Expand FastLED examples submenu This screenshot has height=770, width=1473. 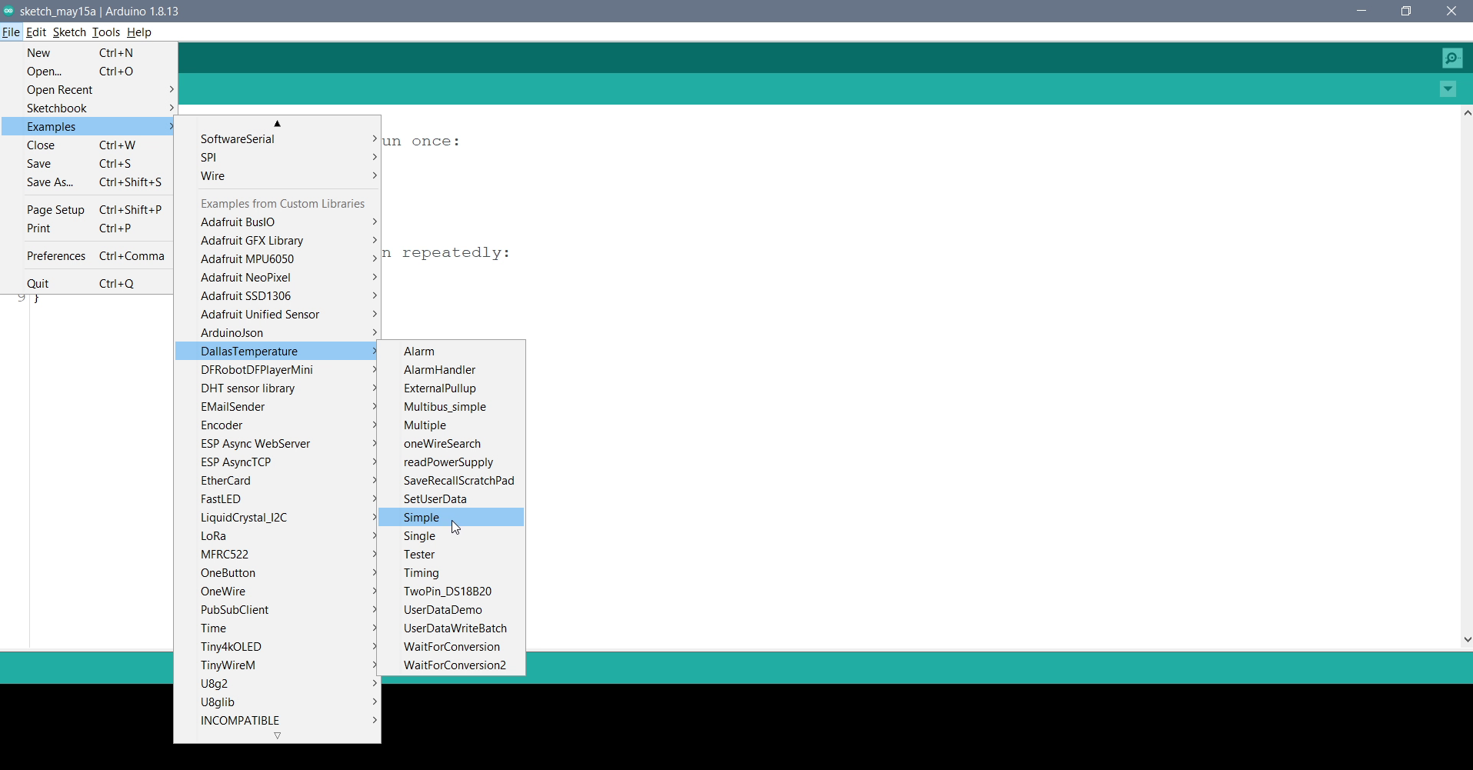coord(278,499)
